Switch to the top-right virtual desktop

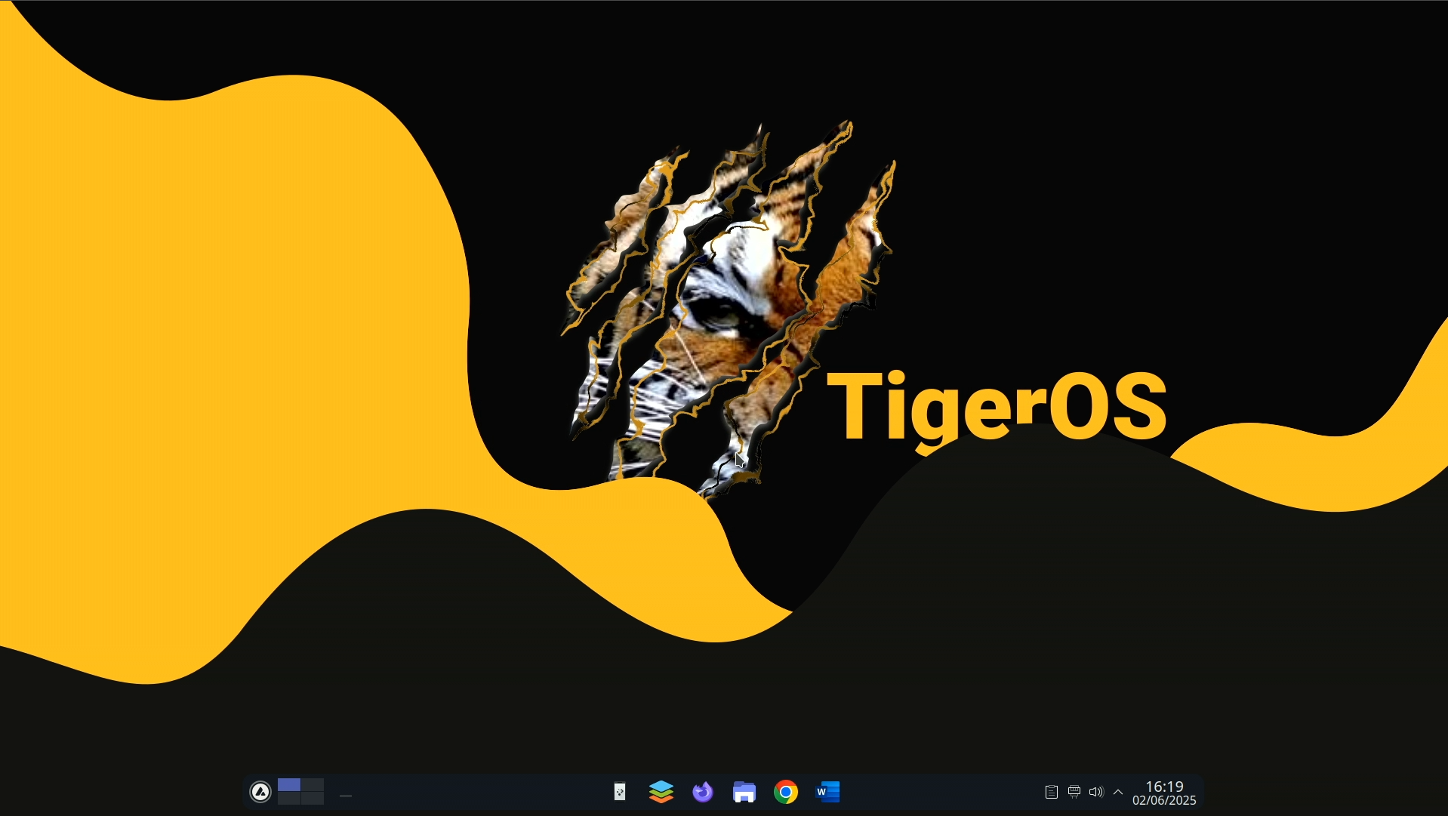(x=313, y=785)
